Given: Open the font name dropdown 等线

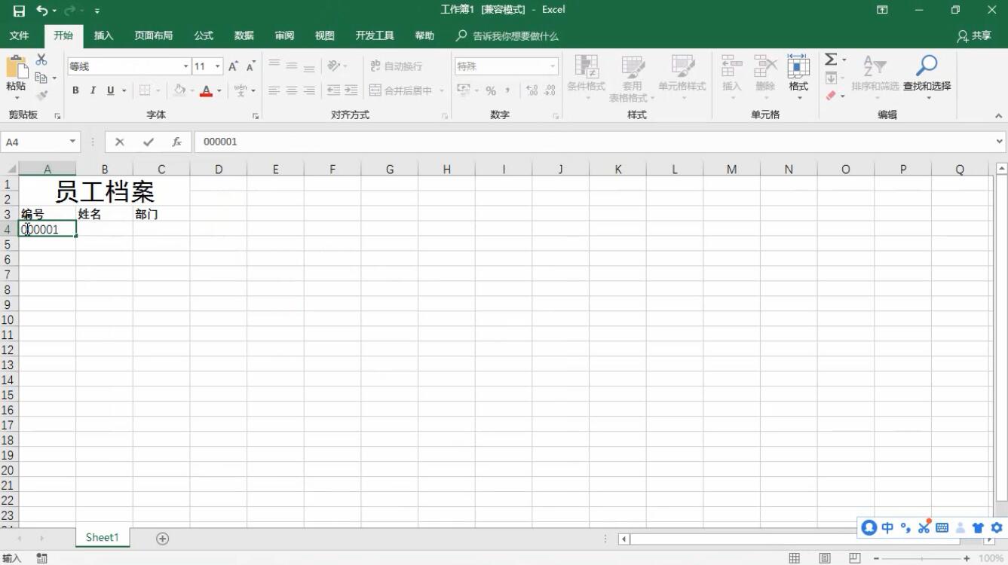Looking at the screenshot, I should pyautogui.click(x=185, y=66).
